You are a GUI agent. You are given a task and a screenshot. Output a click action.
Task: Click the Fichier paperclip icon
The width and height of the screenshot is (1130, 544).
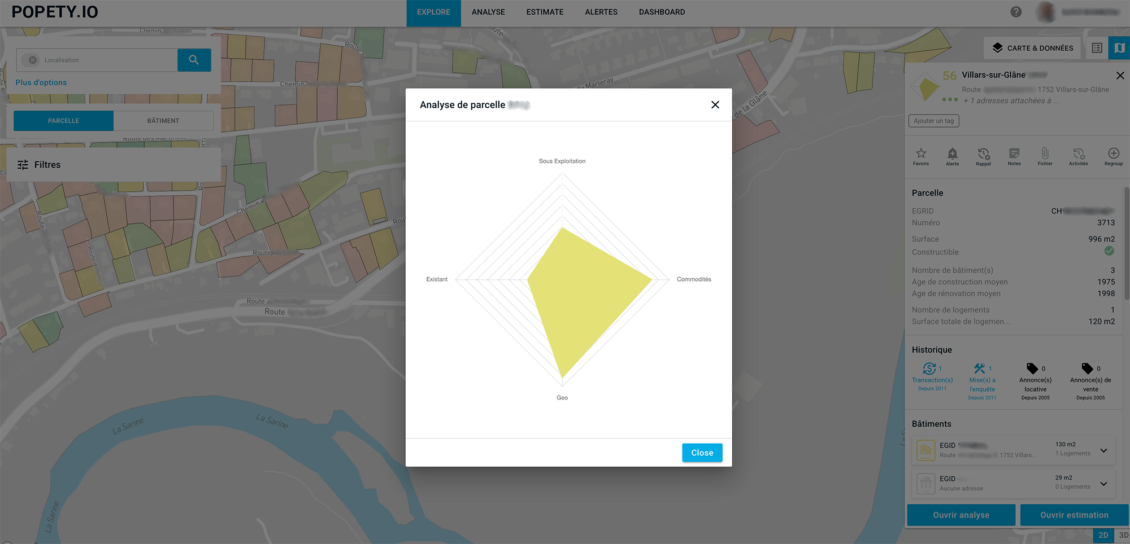pyautogui.click(x=1045, y=153)
